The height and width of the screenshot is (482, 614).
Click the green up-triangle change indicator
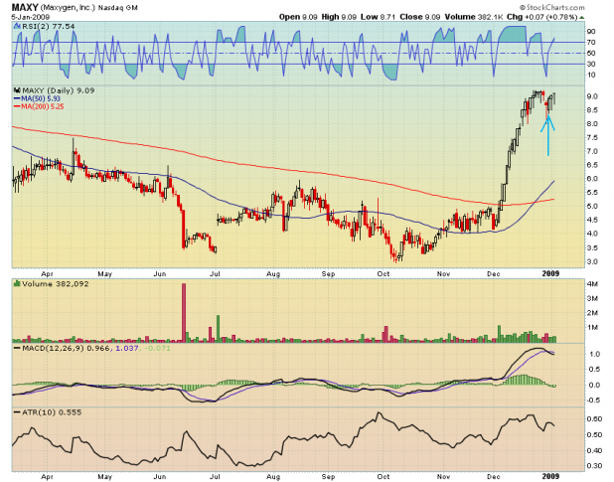click(582, 17)
